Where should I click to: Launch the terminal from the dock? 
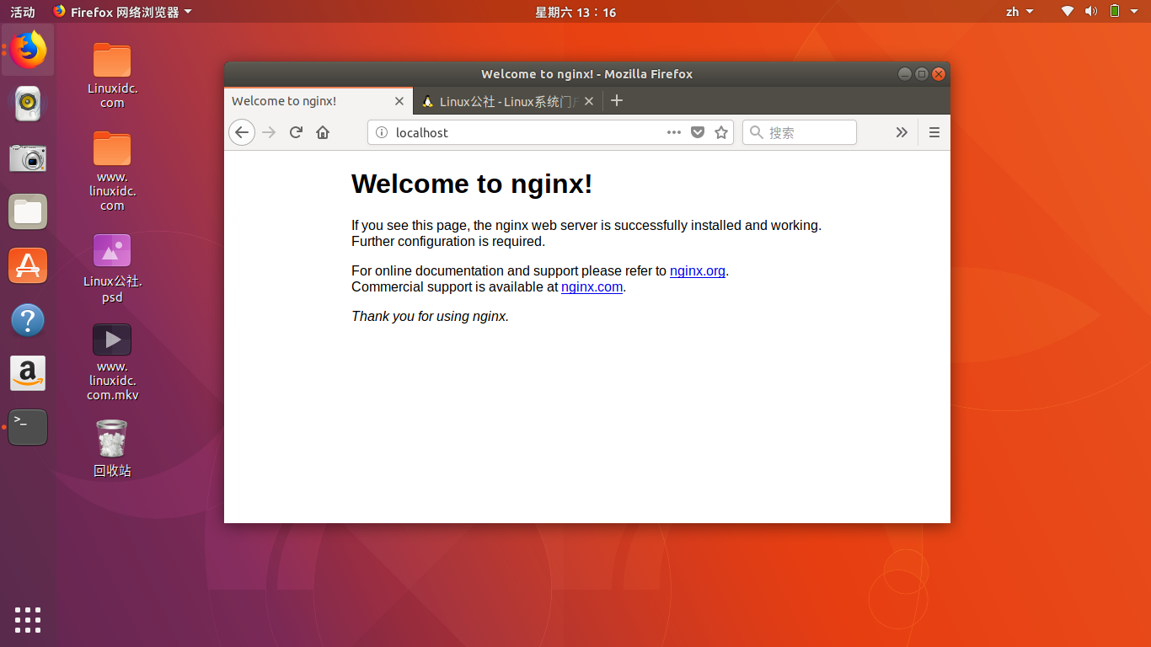pyautogui.click(x=28, y=427)
